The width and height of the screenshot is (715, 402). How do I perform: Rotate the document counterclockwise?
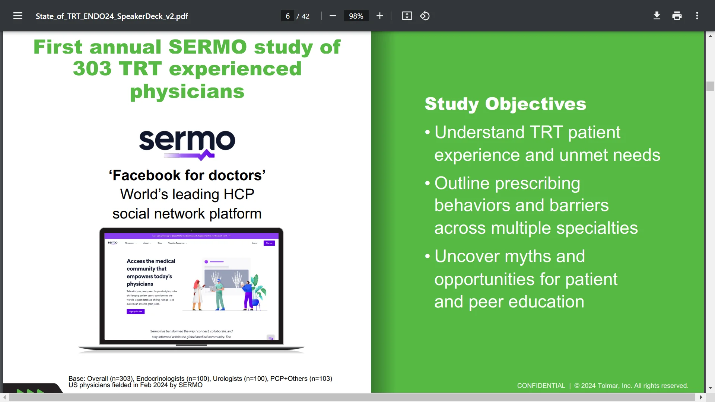pyautogui.click(x=425, y=16)
